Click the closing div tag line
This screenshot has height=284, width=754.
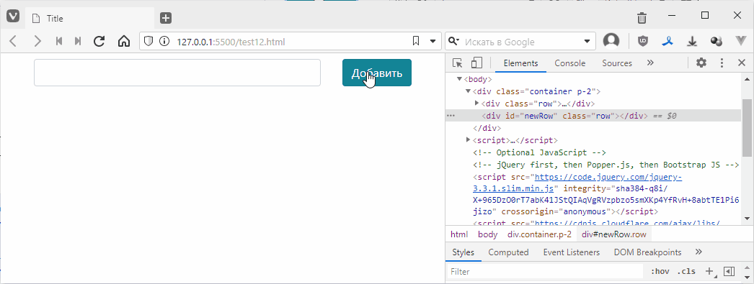[487, 128]
